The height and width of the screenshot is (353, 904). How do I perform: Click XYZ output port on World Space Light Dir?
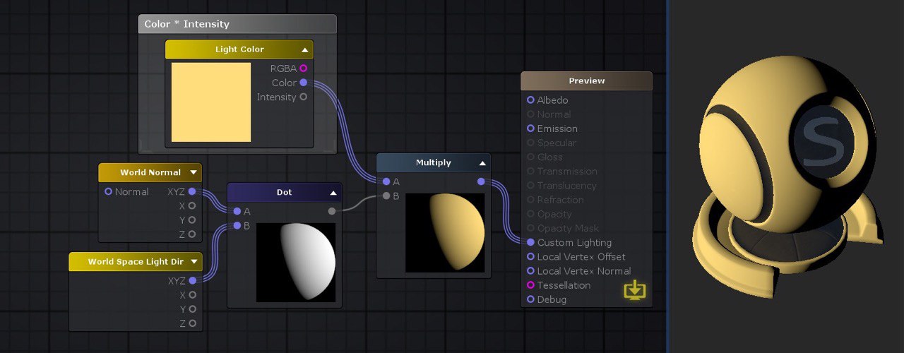(192, 280)
